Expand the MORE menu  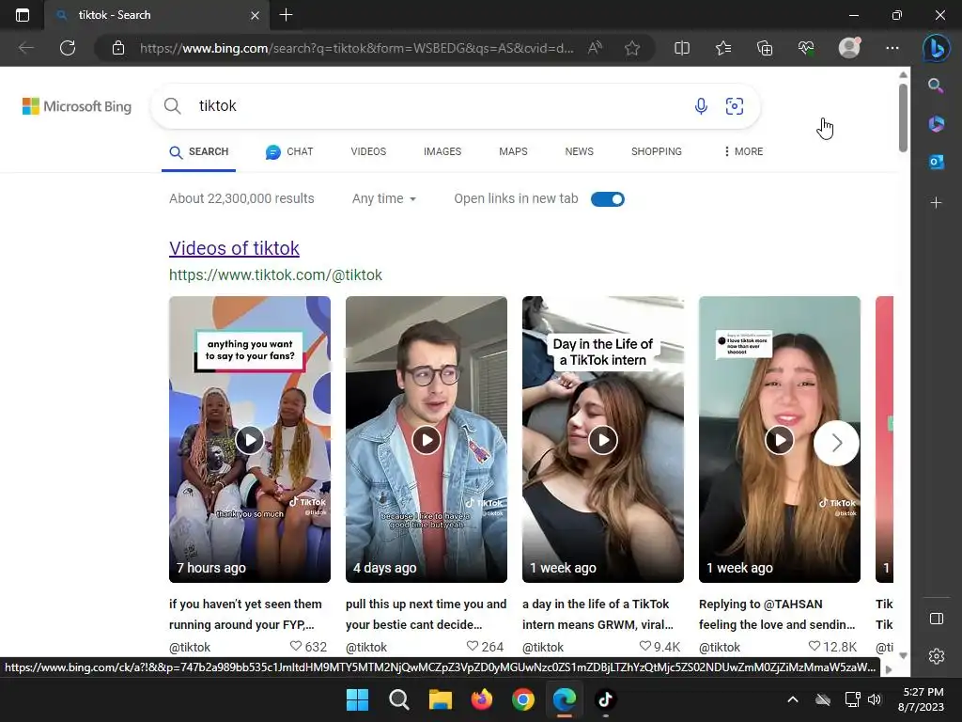point(744,151)
